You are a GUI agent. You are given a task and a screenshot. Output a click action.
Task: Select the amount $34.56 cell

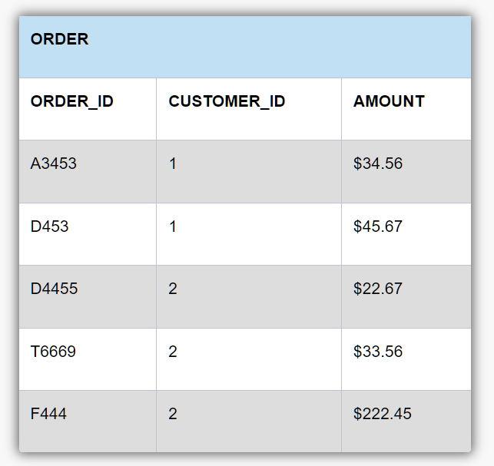[406, 172]
